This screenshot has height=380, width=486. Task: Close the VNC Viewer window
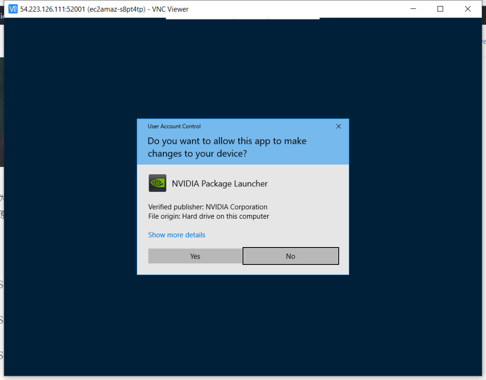pyautogui.click(x=467, y=9)
